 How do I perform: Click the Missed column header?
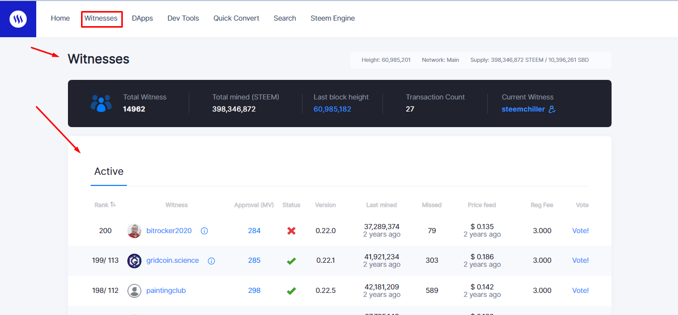pos(432,205)
